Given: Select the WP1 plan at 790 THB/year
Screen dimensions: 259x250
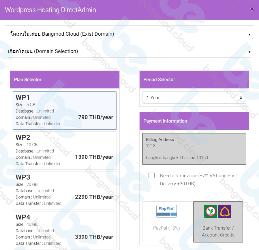Looking at the screenshot, I should [x=65, y=110].
